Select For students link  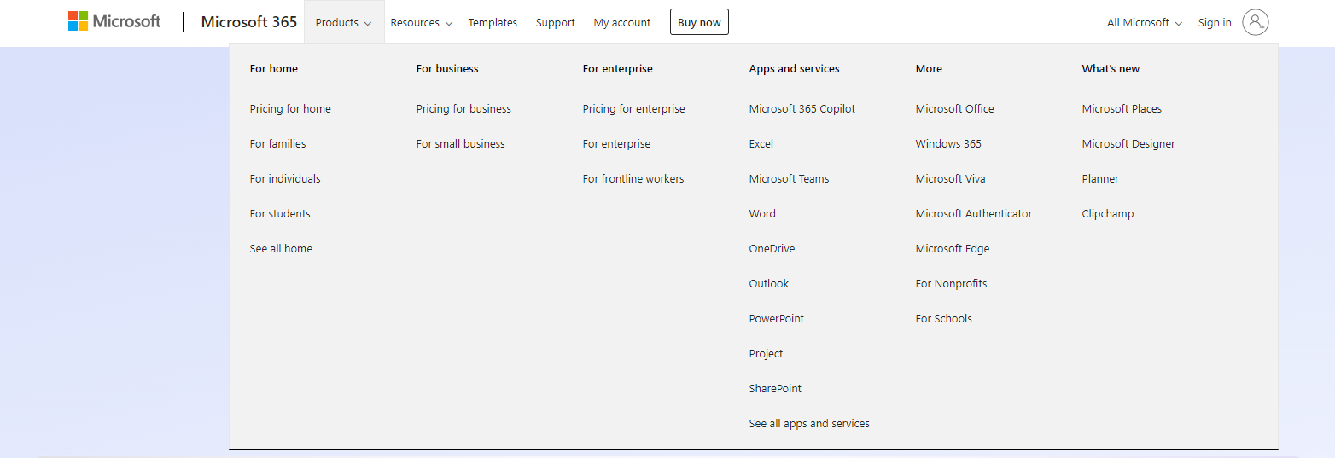(x=280, y=214)
